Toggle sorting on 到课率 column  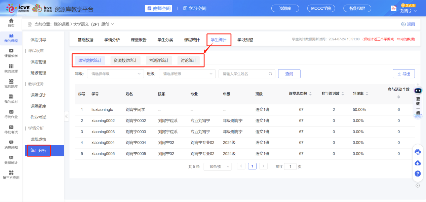367,94
